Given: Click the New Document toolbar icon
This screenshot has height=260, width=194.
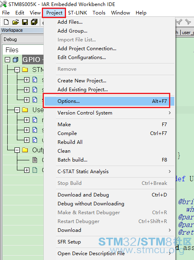Looking at the screenshot, I should pos(6,22).
